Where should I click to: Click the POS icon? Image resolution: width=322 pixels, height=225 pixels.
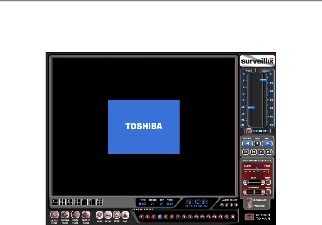point(125,215)
